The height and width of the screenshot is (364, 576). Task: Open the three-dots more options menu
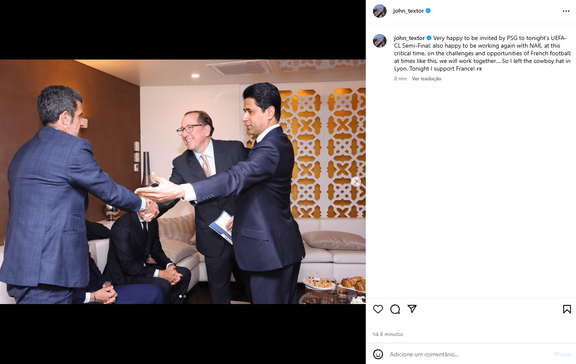pos(566,11)
